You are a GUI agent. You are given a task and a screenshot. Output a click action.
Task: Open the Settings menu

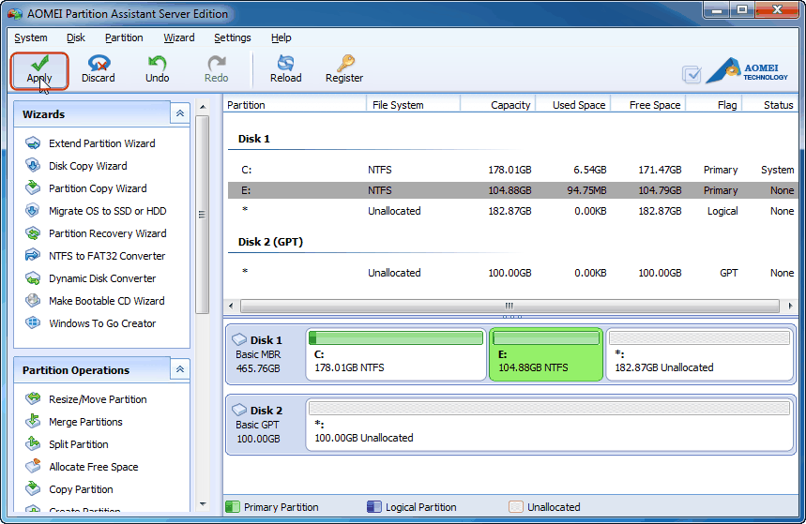[233, 38]
